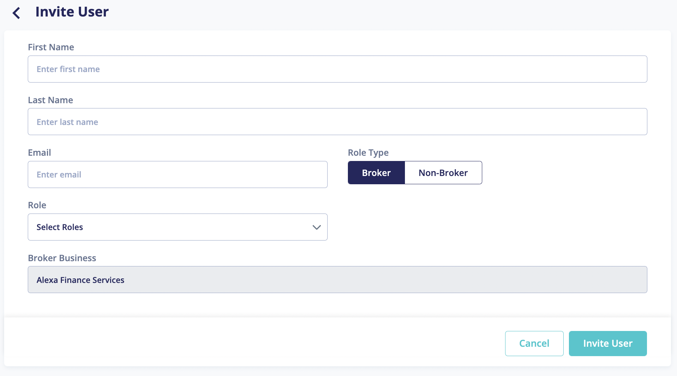Viewport: 677px width, 376px height.
Task: Open the Role dropdown chevron icon
Action: click(x=316, y=227)
